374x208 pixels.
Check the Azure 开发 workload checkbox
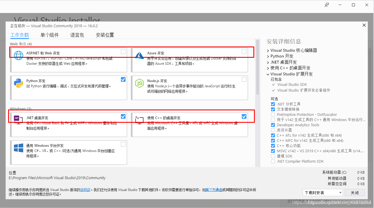244,52
